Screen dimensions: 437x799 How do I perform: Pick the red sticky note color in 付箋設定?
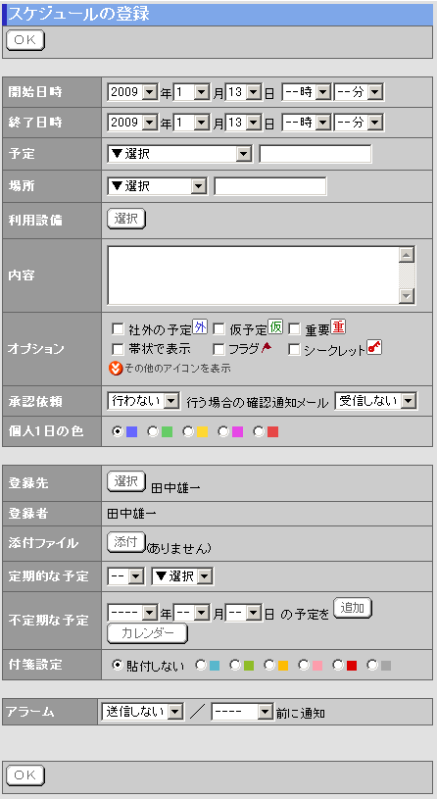(x=337, y=665)
